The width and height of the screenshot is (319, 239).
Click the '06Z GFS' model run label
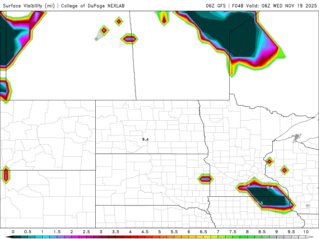click(216, 6)
